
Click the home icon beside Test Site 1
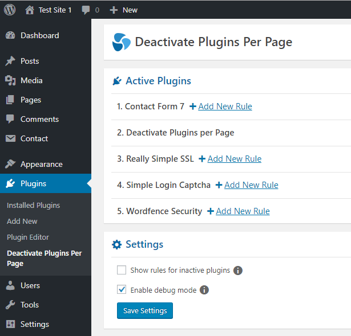click(x=30, y=10)
